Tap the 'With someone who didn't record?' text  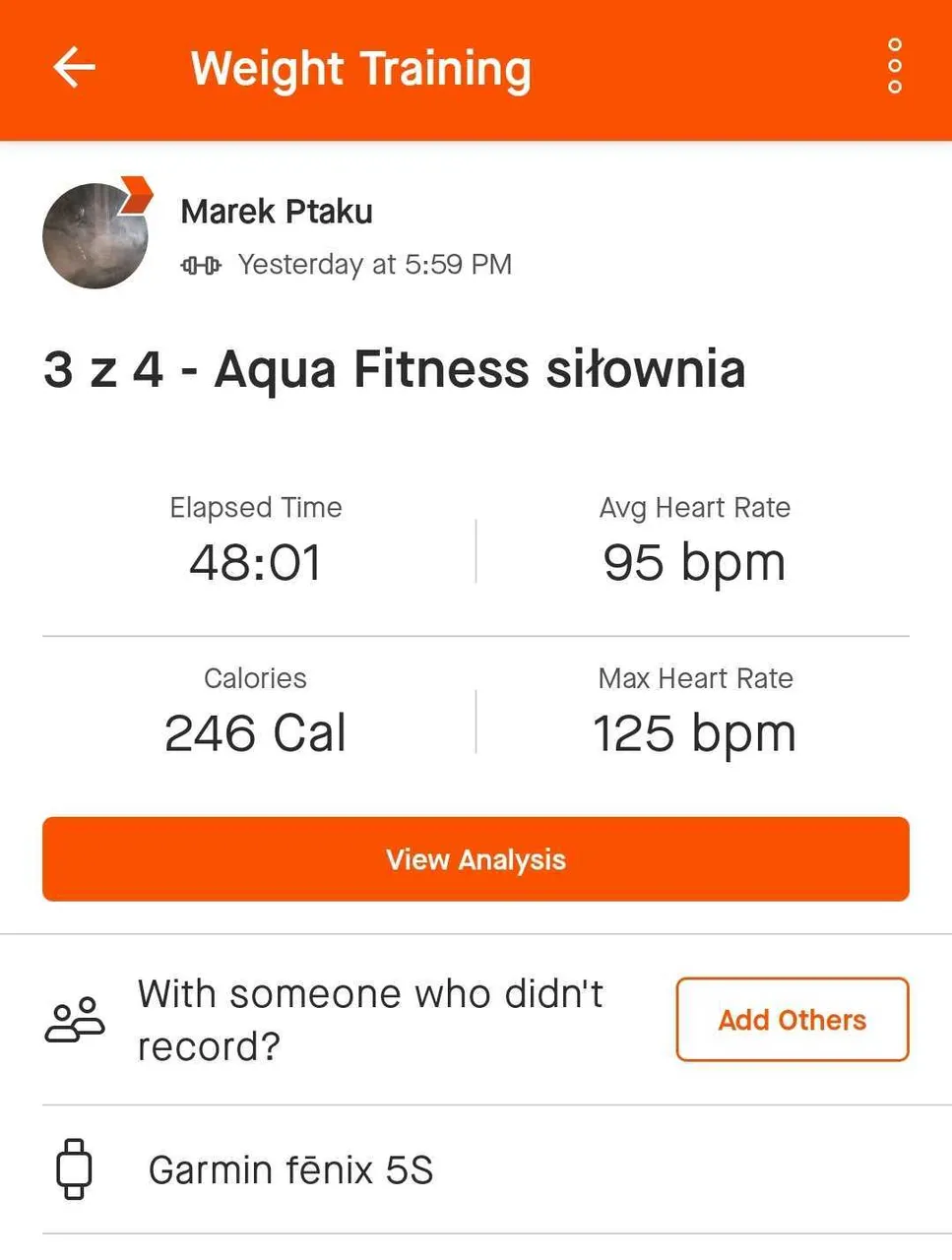coord(370,1020)
